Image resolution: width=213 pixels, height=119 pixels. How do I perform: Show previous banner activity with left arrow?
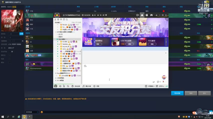click(95, 42)
